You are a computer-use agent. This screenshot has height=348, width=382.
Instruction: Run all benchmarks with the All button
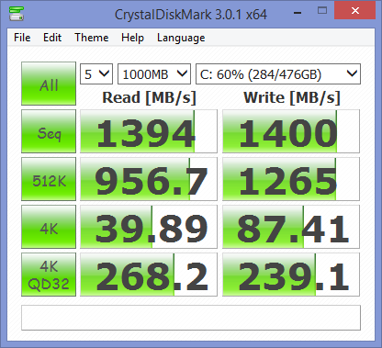pyautogui.click(x=49, y=84)
